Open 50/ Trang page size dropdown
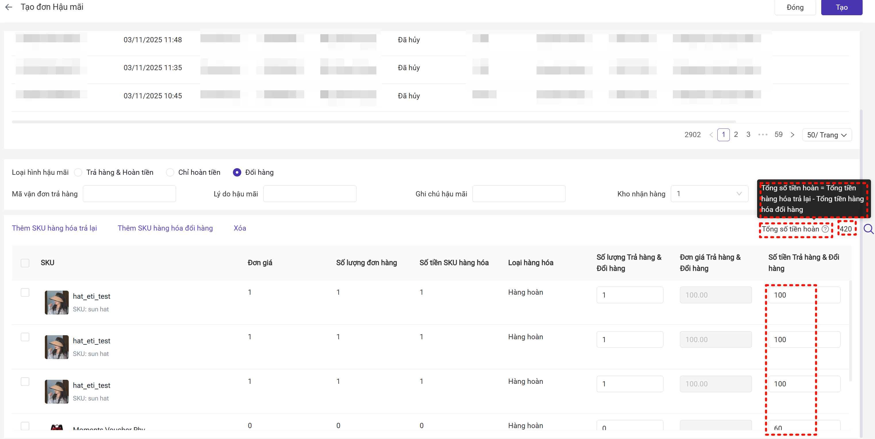 coord(826,135)
